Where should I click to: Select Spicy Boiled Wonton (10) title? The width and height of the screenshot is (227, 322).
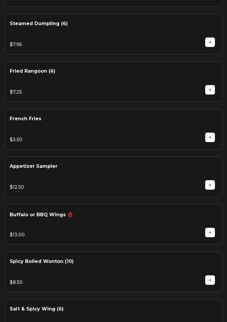[42, 261]
